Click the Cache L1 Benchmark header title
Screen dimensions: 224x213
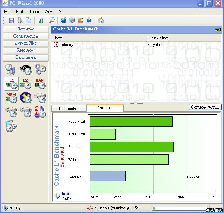pyautogui.click(x=75, y=29)
